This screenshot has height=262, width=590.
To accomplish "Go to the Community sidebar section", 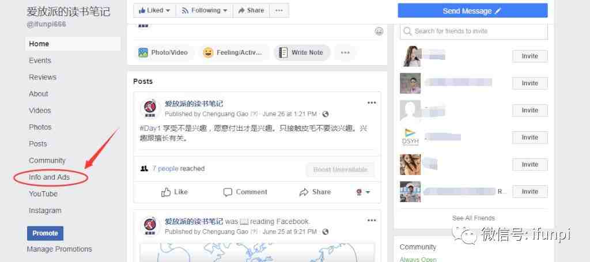I will 47,161.
